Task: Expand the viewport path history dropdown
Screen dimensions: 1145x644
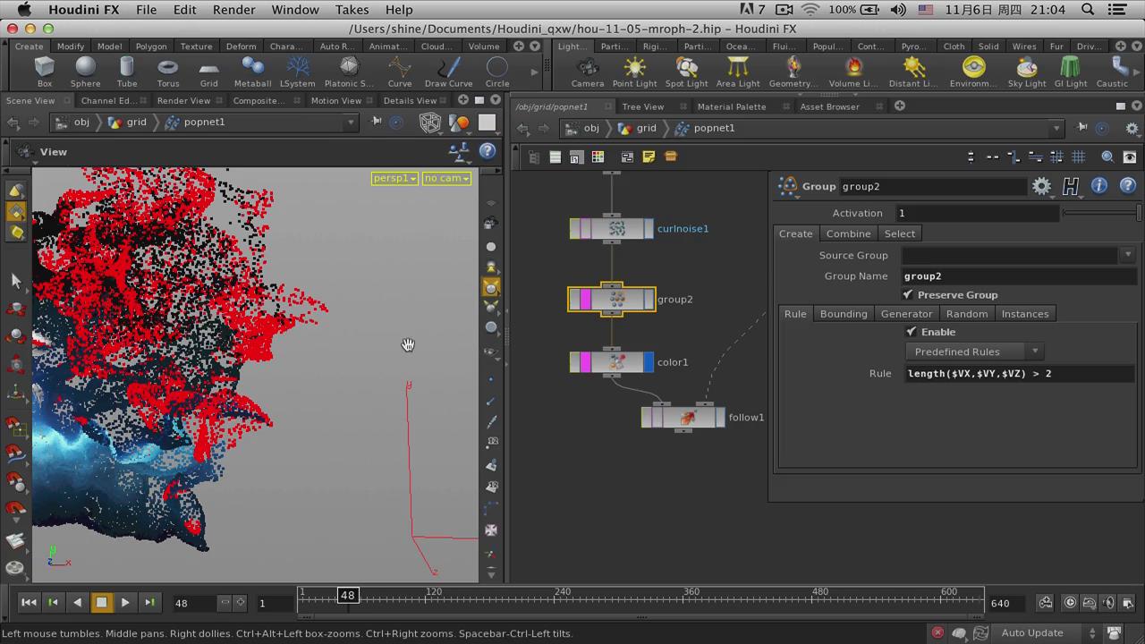Action: pyautogui.click(x=352, y=123)
